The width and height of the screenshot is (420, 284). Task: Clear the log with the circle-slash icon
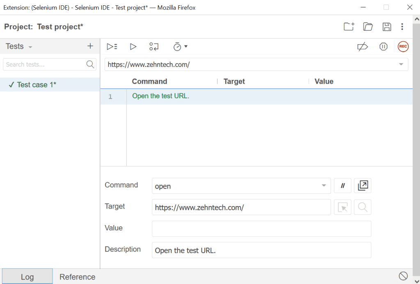tap(403, 276)
